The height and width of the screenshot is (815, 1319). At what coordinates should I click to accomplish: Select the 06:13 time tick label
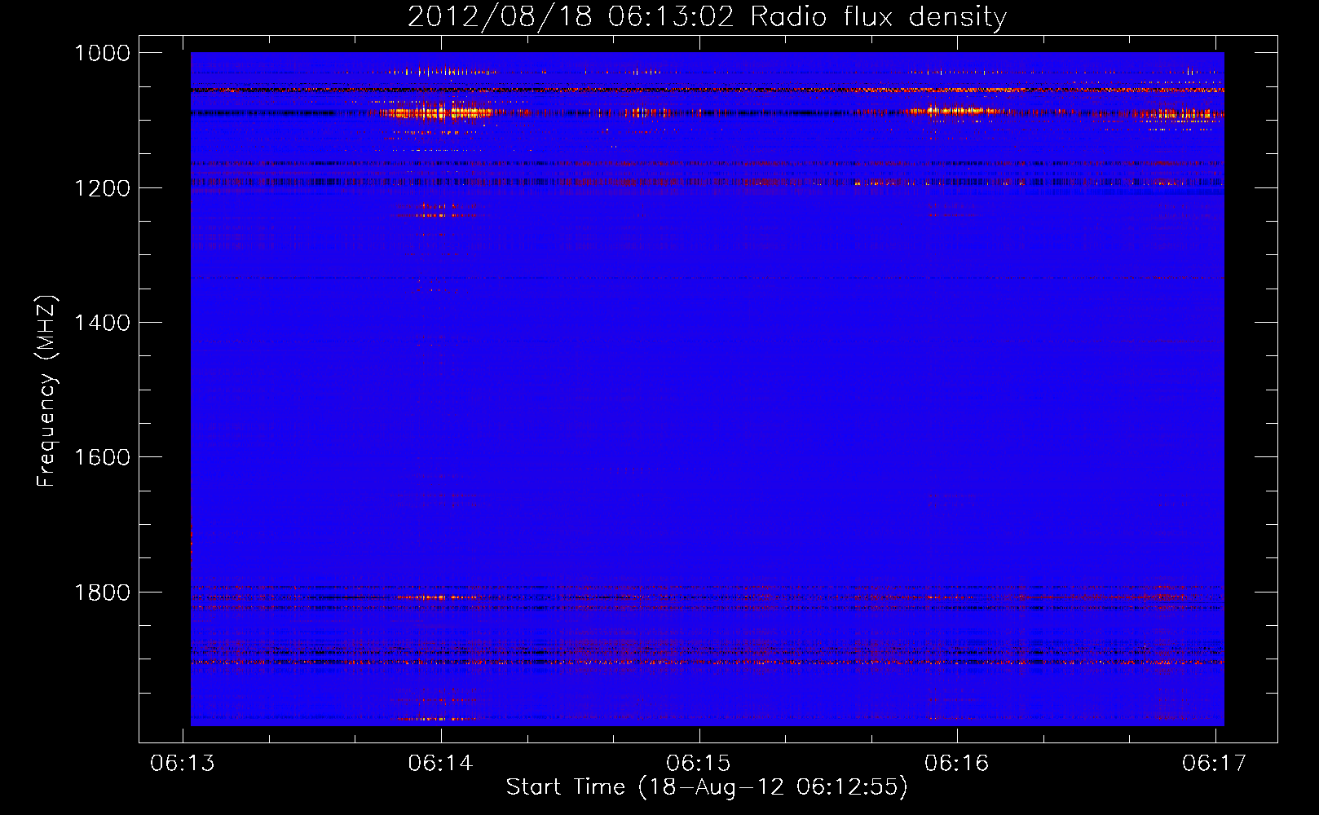[x=183, y=763]
